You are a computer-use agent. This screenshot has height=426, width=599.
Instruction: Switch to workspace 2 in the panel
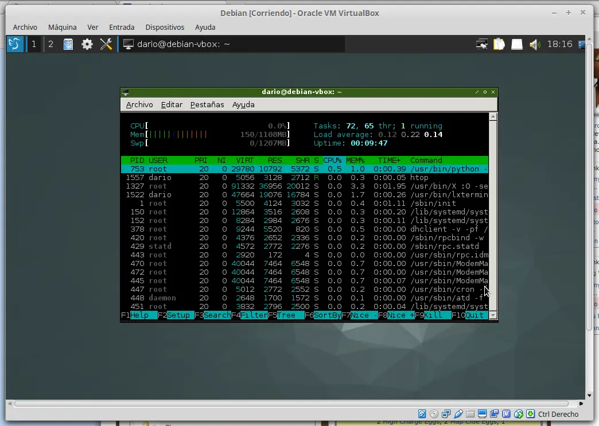50,44
